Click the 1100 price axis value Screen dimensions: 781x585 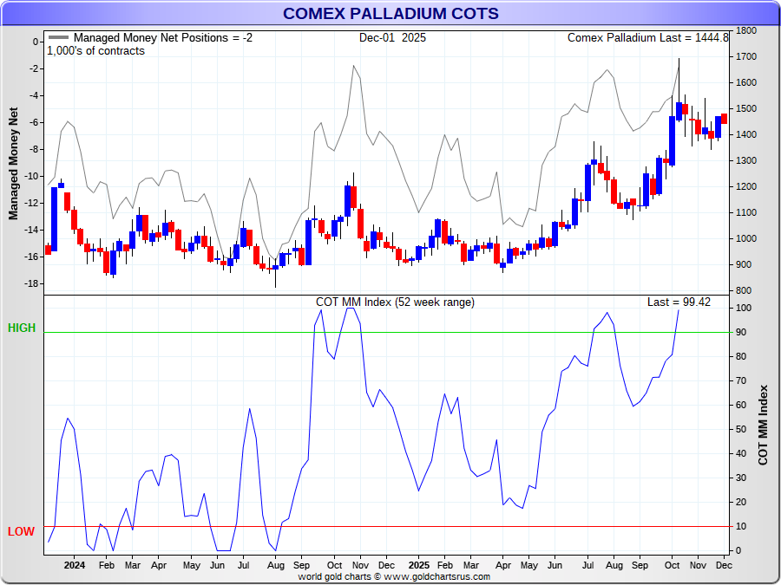click(x=746, y=212)
